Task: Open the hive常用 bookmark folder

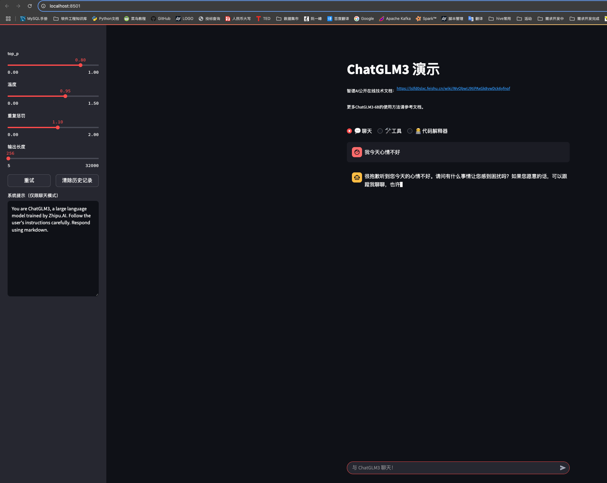Action: tap(500, 19)
